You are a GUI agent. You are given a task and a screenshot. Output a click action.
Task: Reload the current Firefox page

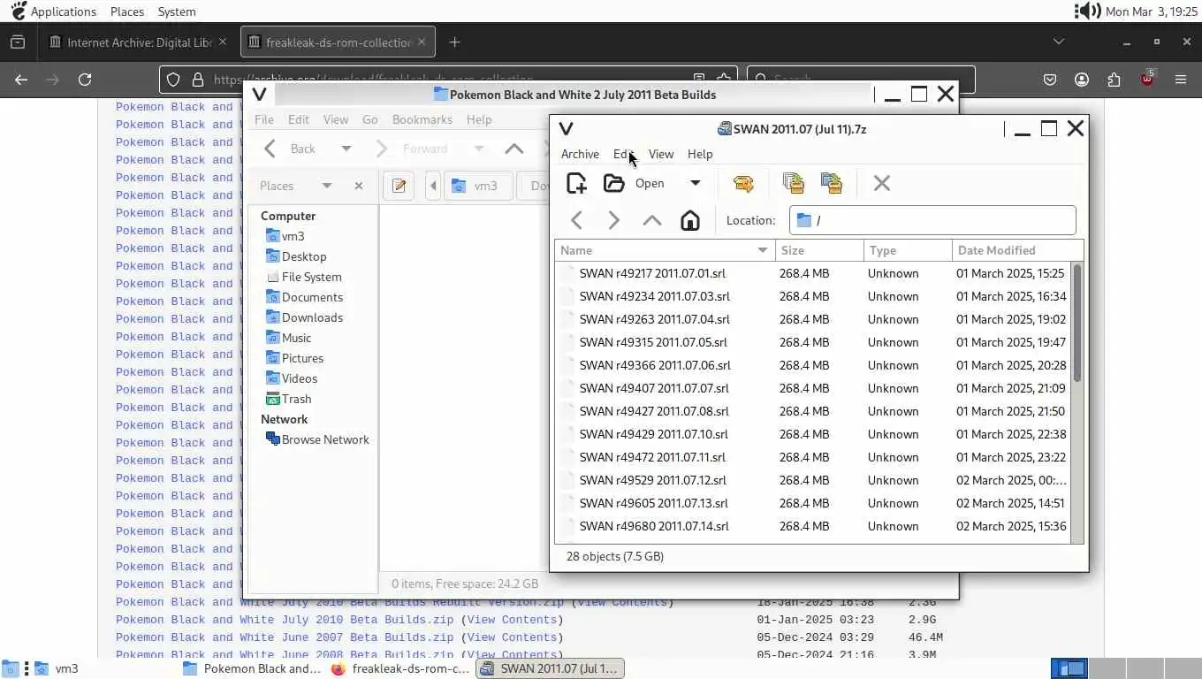point(85,80)
